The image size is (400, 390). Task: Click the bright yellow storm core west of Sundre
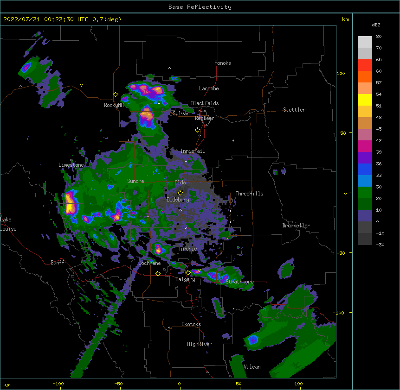pos(70,203)
